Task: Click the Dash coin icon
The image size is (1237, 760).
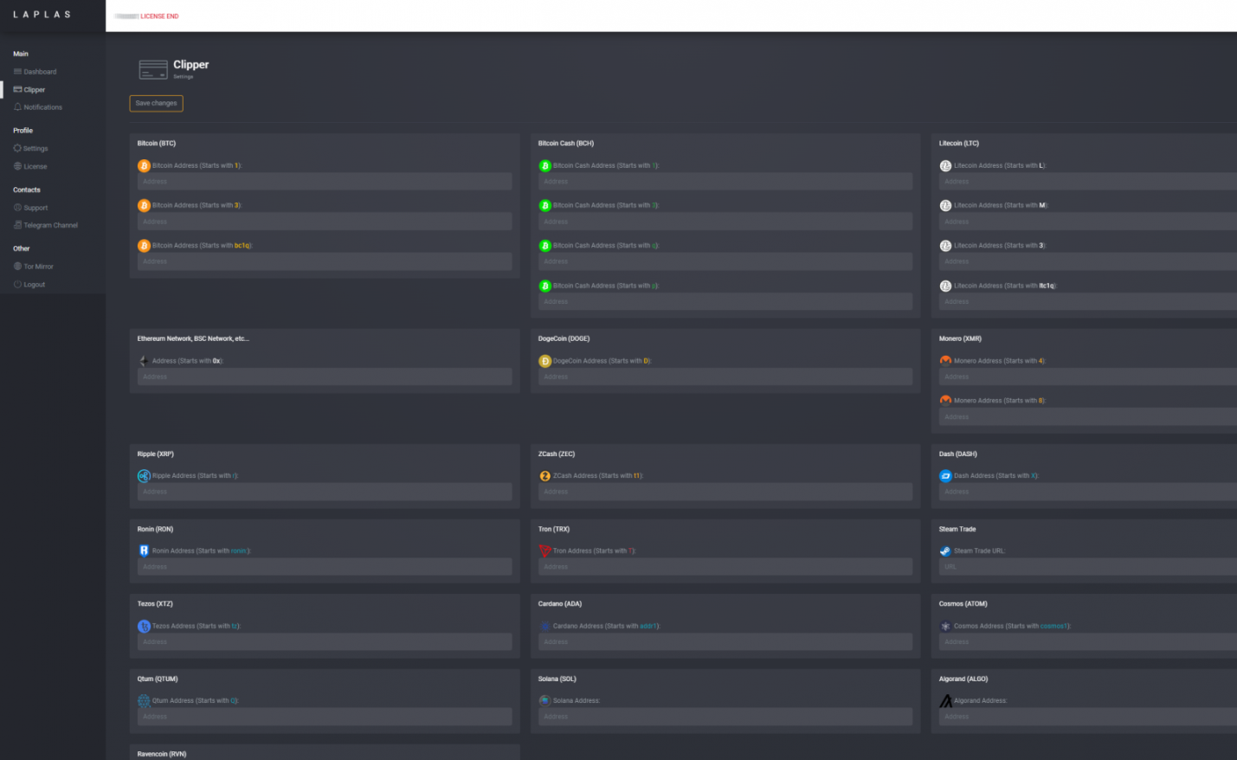Action: (x=945, y=476)
